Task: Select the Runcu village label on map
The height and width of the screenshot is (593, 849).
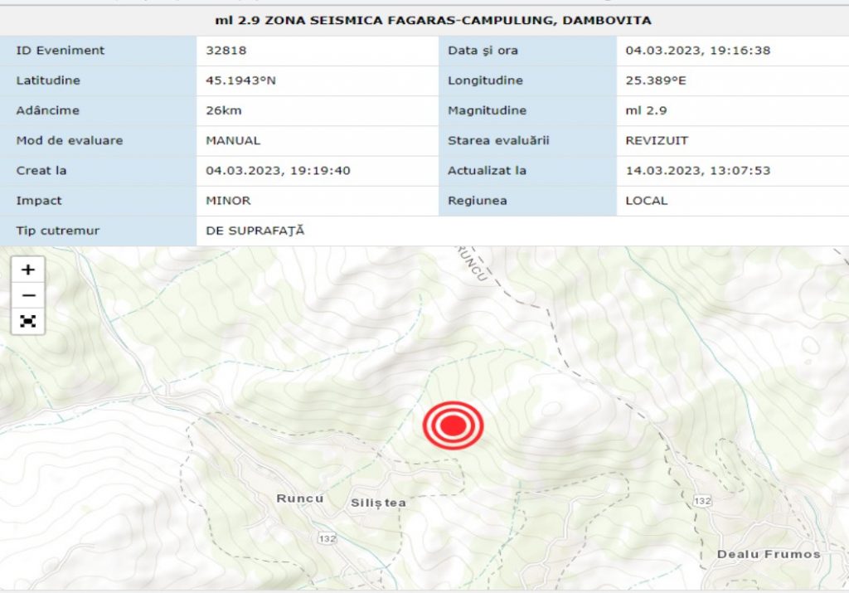Action: [x=299, y=498]
